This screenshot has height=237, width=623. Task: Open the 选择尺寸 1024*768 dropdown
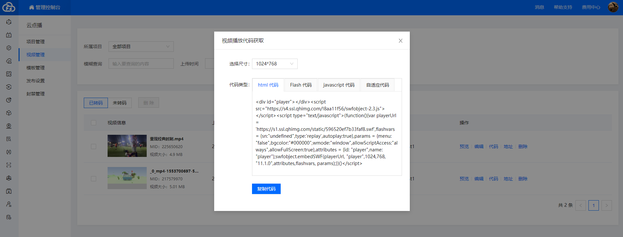click(x=274, y=64)
